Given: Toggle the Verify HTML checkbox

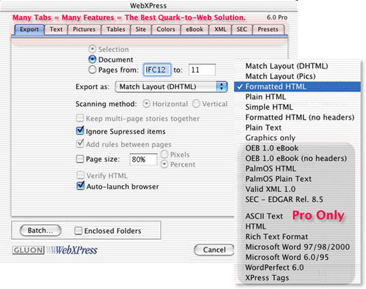Looking at the screenshot, I should click(x=81, y=175).
